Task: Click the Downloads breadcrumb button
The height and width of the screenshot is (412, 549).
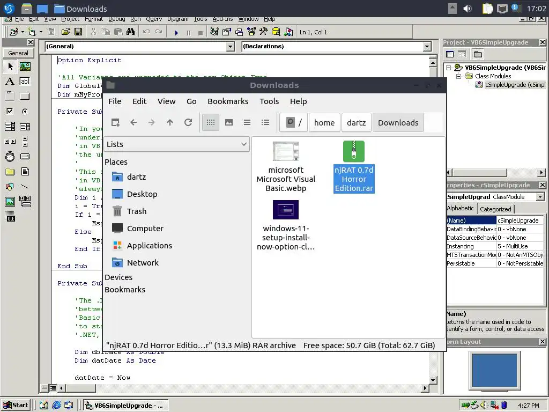Action: [398, 123]
